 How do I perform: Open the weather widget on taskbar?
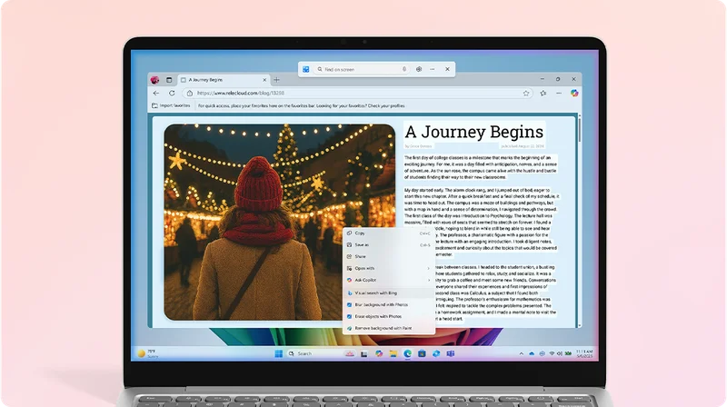point(148,353)
